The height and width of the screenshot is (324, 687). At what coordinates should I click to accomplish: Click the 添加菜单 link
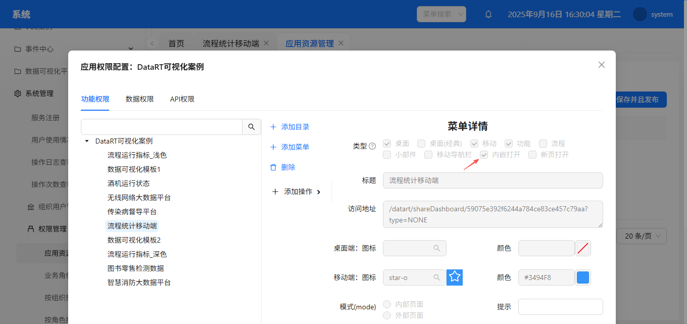[x=295, y=147]
